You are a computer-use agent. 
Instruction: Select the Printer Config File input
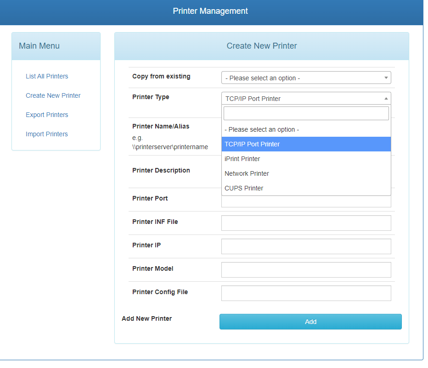306,293
